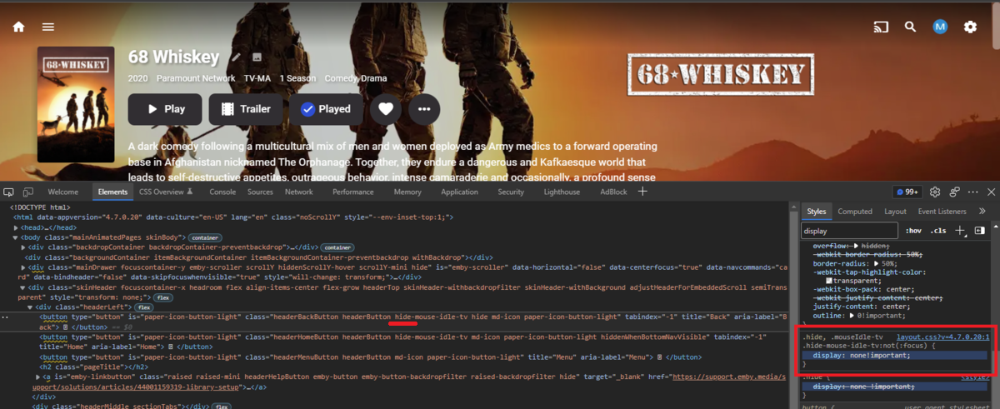This screenshot has width=1000, height=409.
Task: Focus the Styles filter field containing display
Action: [x=850, y=230]
